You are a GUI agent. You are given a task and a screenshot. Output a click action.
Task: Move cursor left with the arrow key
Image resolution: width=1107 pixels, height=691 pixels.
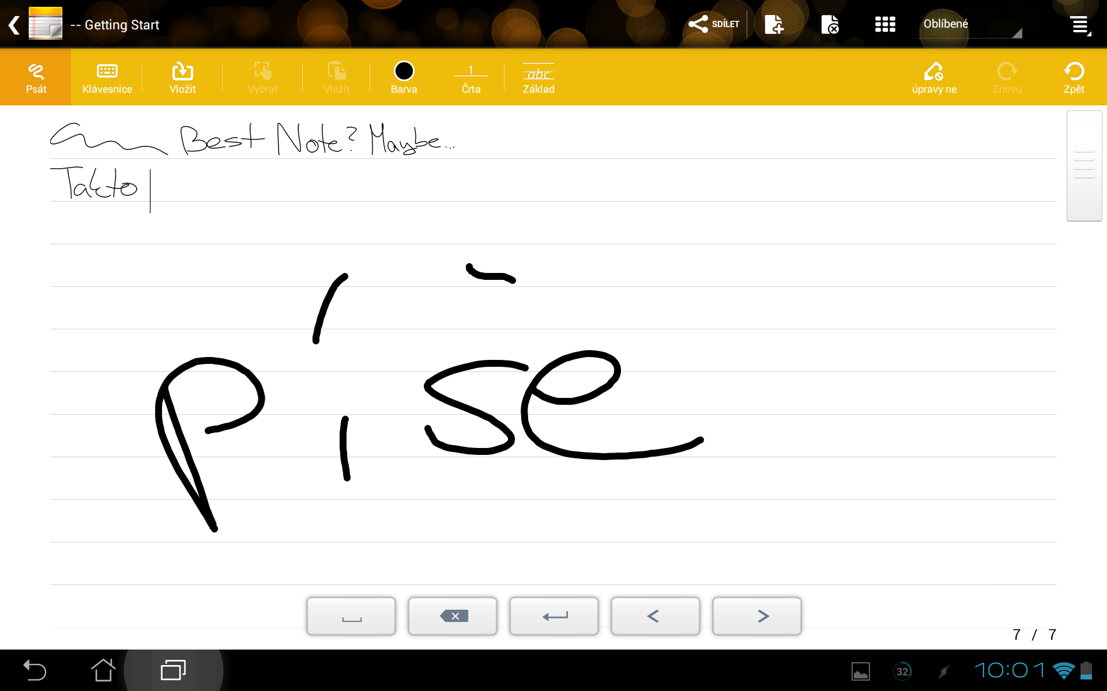coord(656,616)
